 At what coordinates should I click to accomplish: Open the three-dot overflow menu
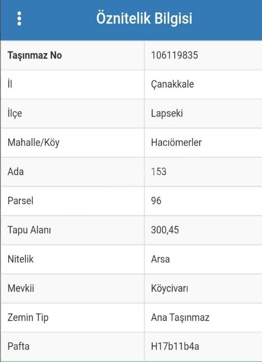(19, 19)
